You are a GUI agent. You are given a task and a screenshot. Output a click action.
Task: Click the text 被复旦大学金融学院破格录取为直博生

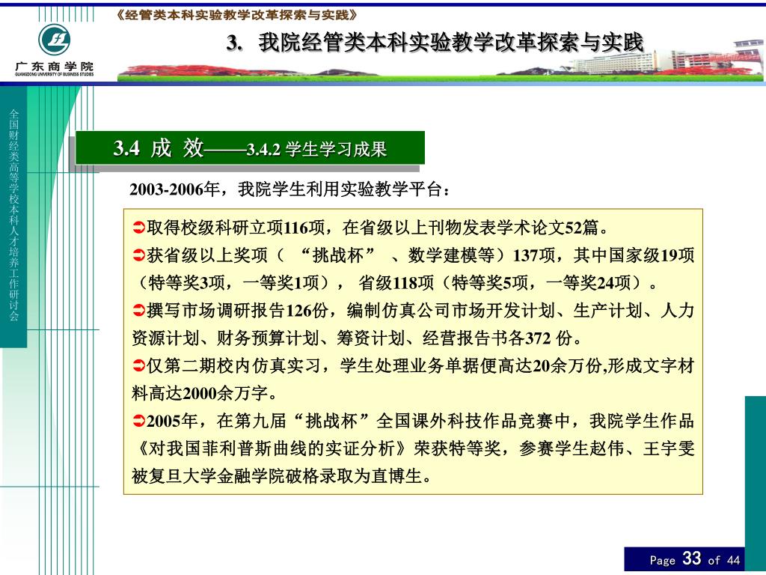coord(281,475)
